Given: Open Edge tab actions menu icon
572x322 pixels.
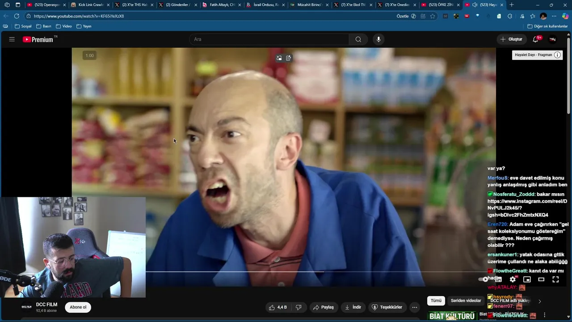Looking at the screenshot, I should pyautogui.click(x=18, y=5).
